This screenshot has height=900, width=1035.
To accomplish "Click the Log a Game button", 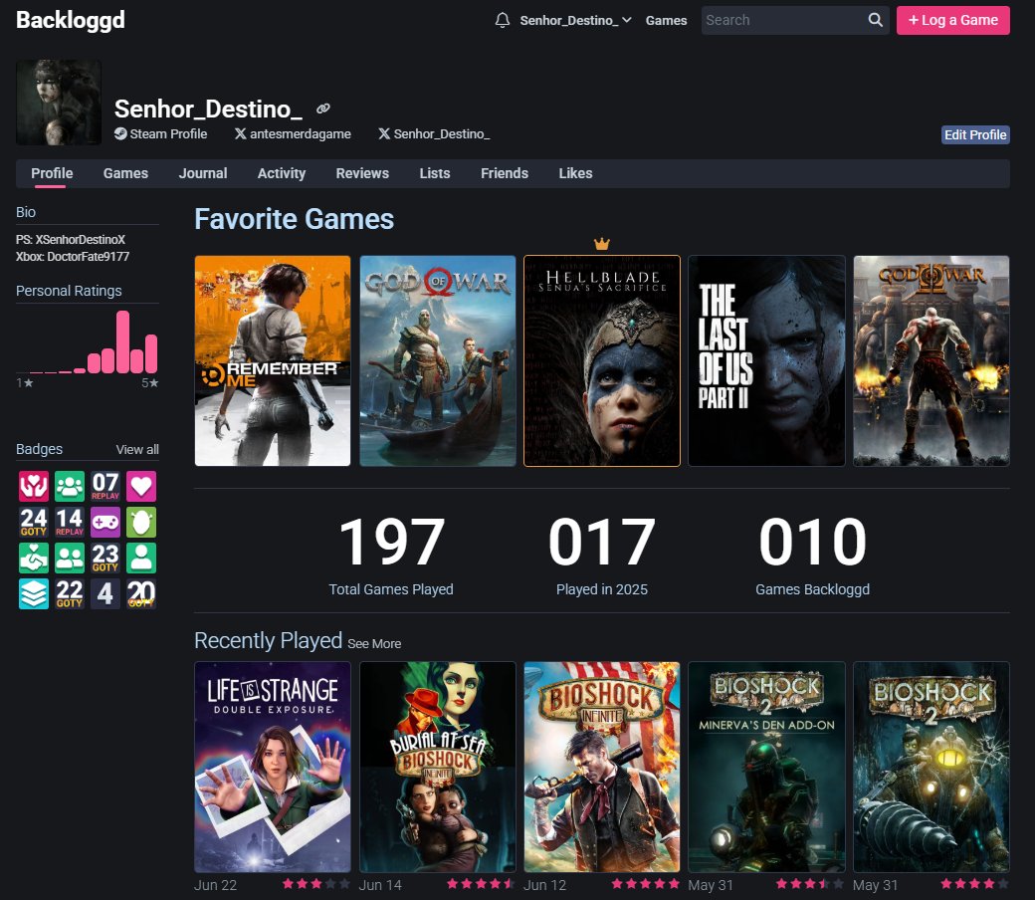I will pyautogui.click(x=952, y=21).
